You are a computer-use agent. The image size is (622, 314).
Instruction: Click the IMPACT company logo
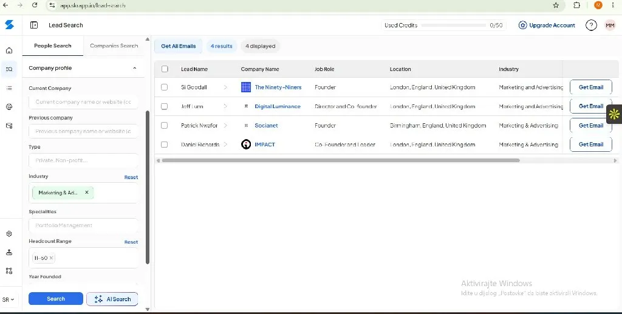coord(246,145)
